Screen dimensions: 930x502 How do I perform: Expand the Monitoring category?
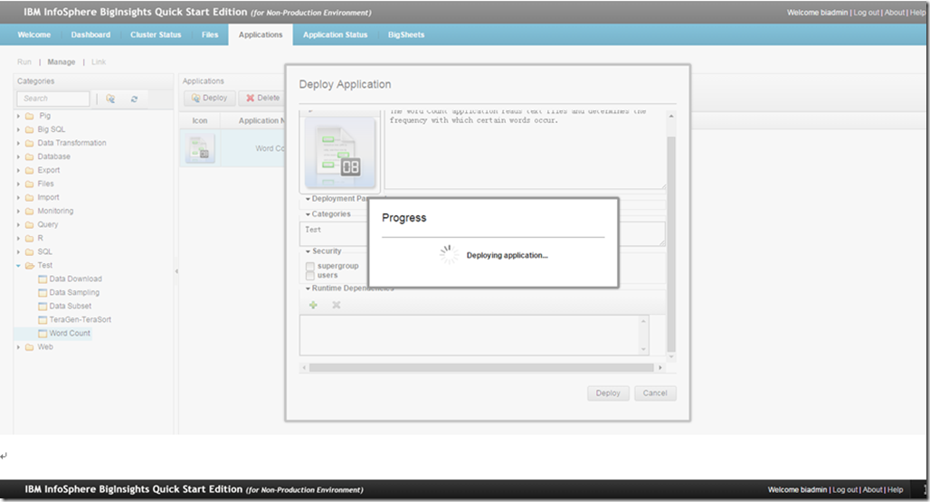(x=18, y=212)
